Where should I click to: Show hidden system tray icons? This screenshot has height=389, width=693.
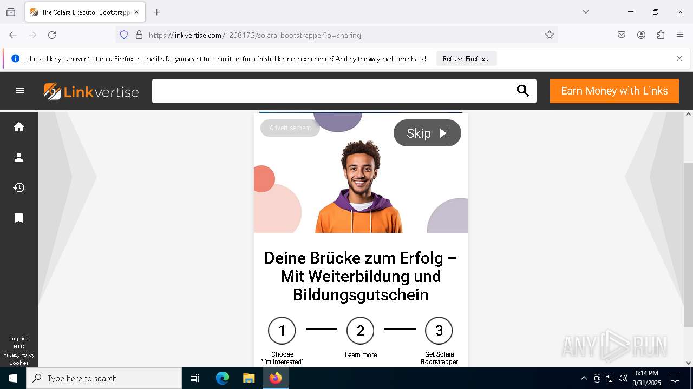tap(584, 378)
